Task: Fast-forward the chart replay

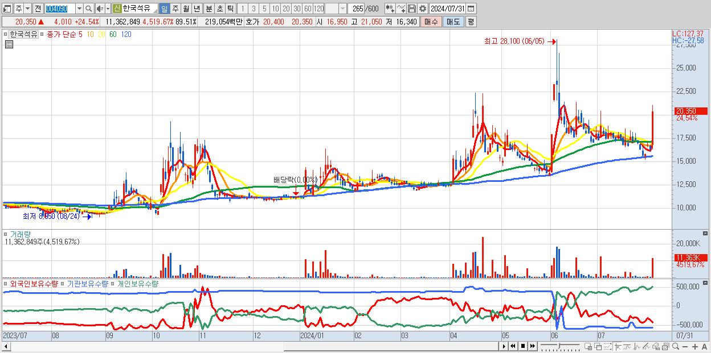Action: point(533,346)
